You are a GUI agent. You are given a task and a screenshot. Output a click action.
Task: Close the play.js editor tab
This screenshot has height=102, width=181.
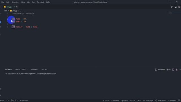pos(17,7)
